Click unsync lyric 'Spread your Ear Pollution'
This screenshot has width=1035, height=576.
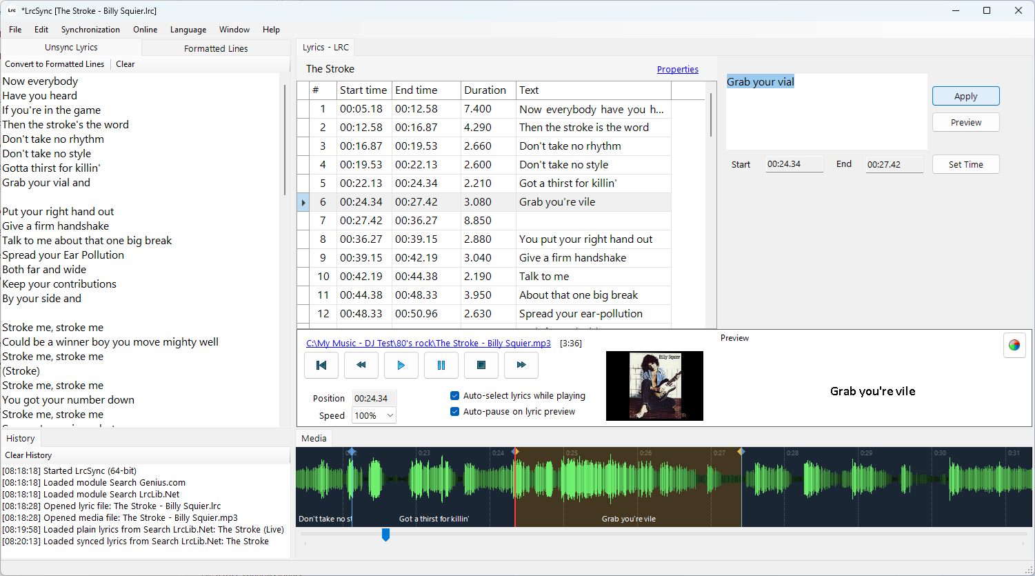pyautogui.click(x=63, y=255)
